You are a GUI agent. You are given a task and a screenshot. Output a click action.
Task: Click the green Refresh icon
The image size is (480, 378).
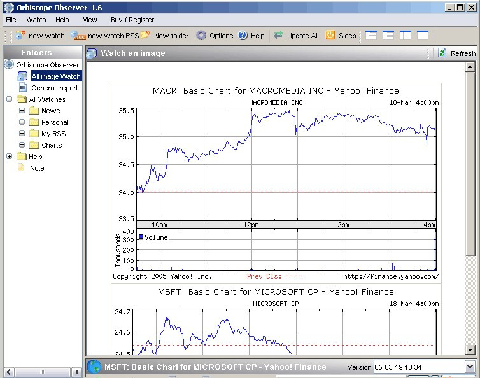tap(442, 53)
